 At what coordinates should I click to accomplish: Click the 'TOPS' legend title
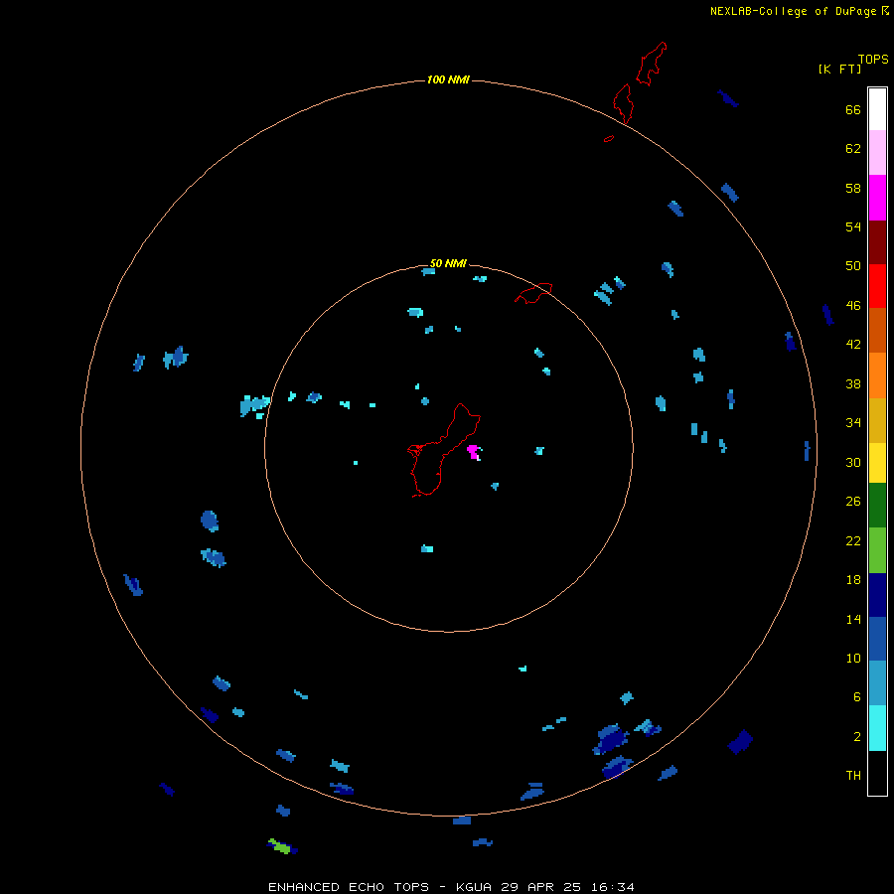(x=873, y=59)
